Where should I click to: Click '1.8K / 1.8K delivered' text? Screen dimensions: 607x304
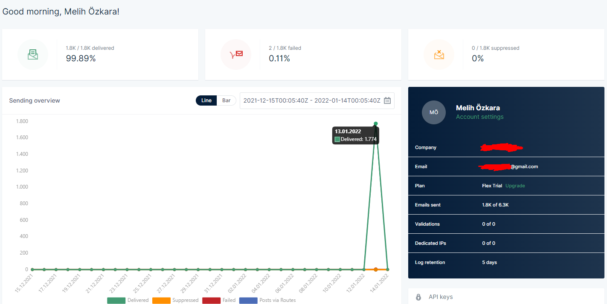tap(90, 48)
